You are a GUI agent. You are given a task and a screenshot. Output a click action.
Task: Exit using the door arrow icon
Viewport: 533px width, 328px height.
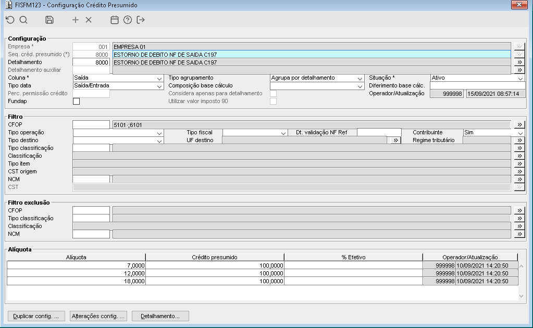[140, 20]
